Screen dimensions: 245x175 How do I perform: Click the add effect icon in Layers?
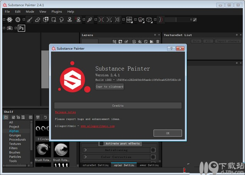point(114,41)
